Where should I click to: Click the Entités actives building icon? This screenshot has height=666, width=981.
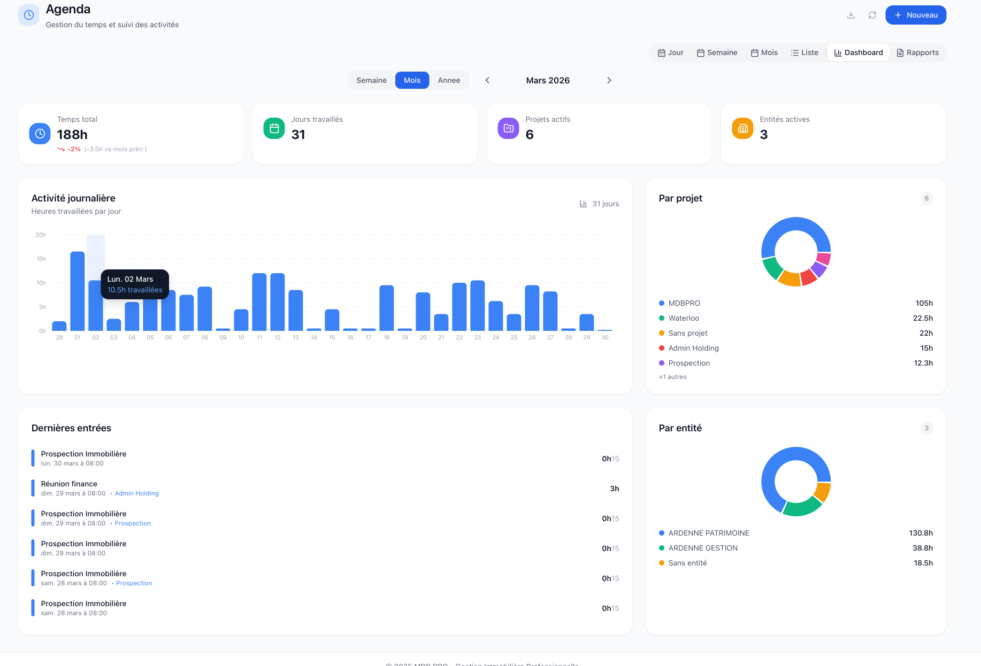pyautogui.click(x=742, y=128)
